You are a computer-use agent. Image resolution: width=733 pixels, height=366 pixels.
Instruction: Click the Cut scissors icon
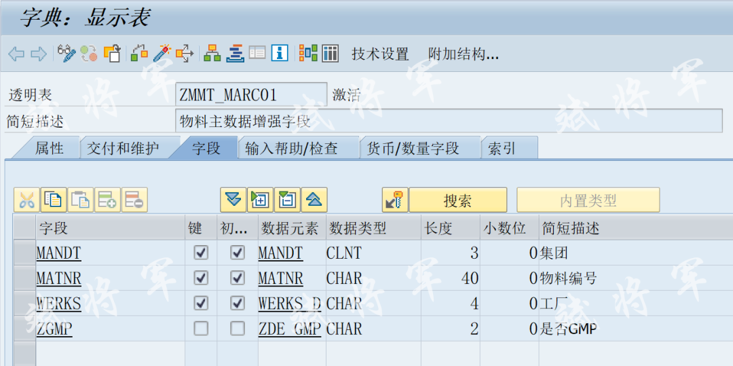point(26,200)
